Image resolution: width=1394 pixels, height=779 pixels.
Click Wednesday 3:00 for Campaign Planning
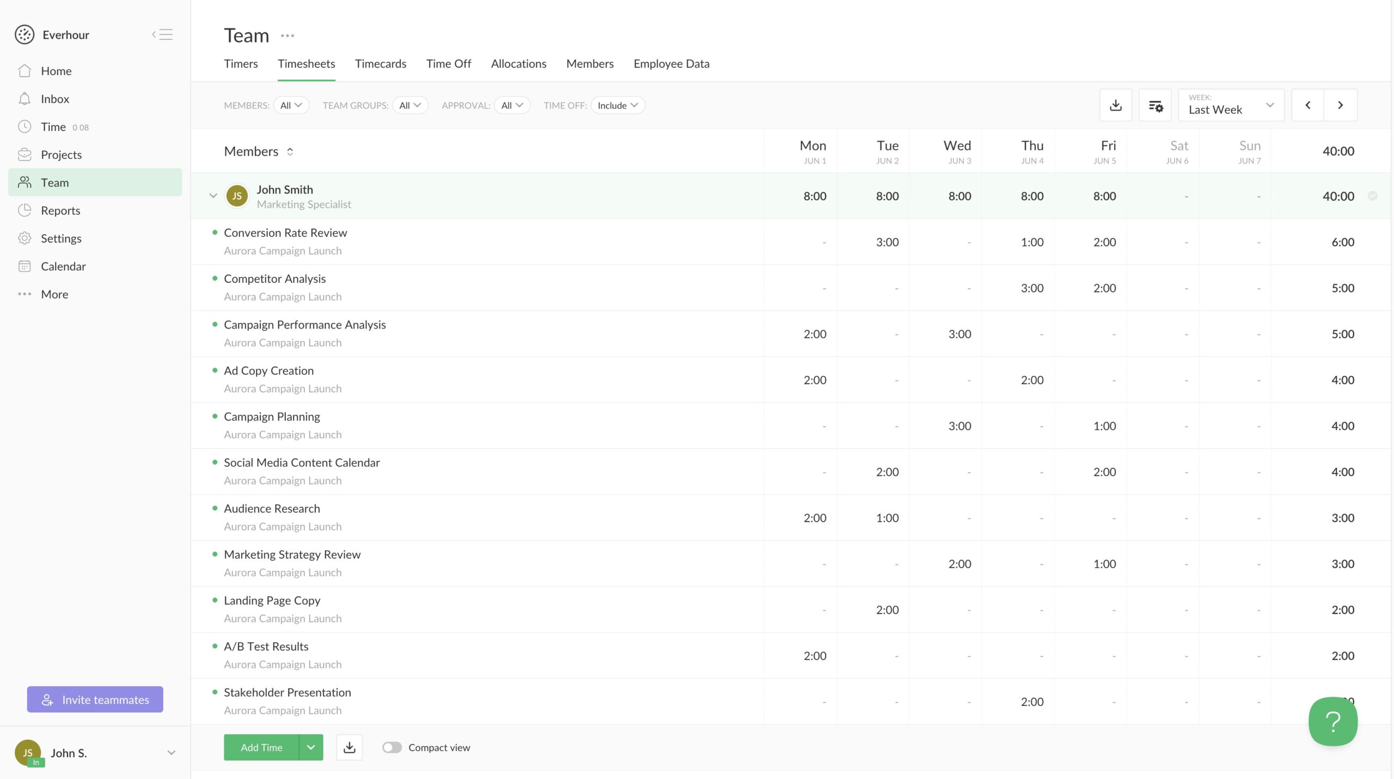(959, 426)
